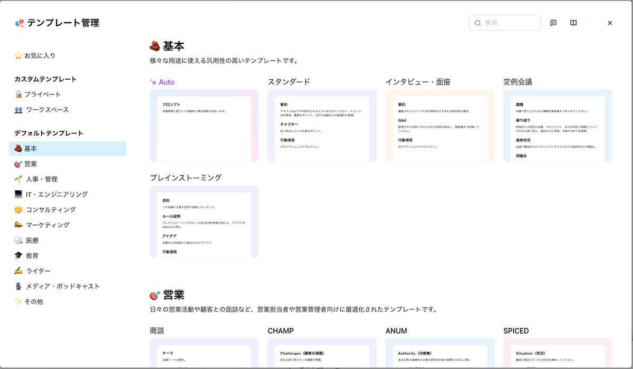Click the microphone icon for メディア・ポッドキャスト
The height and width of the screenshot is (369, 633).
[x=18, y=286]
